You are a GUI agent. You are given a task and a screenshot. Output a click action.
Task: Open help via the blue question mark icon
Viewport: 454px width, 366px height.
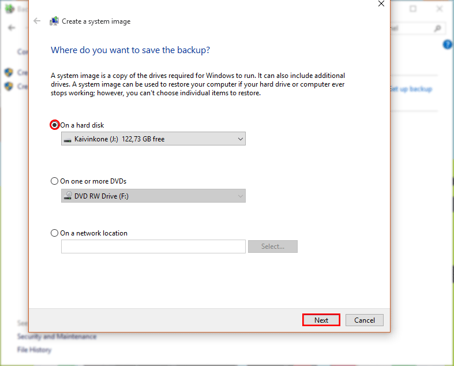click(447, 45)
